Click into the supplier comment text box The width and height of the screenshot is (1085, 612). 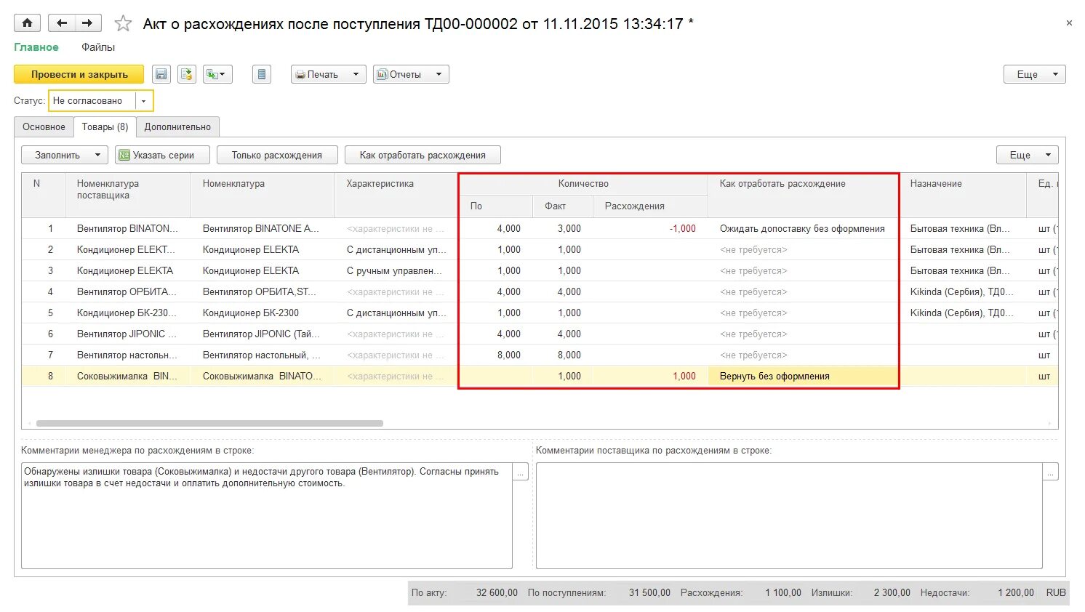789,515
